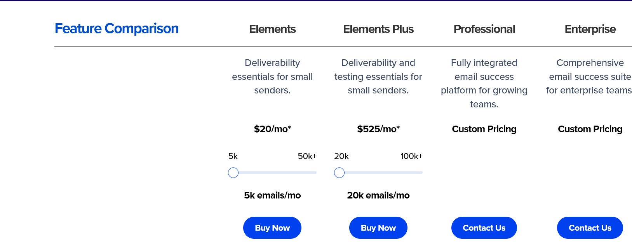Click the 5k emails/mo volume readout
This screenshot has width=632, height=245.
(272, 195)
